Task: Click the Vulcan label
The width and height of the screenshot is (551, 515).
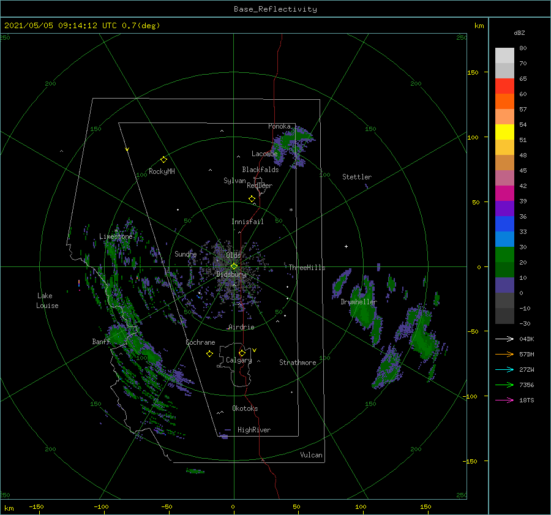Action: 312,455
